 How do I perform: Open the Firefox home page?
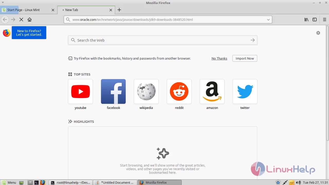coord(30,20)
